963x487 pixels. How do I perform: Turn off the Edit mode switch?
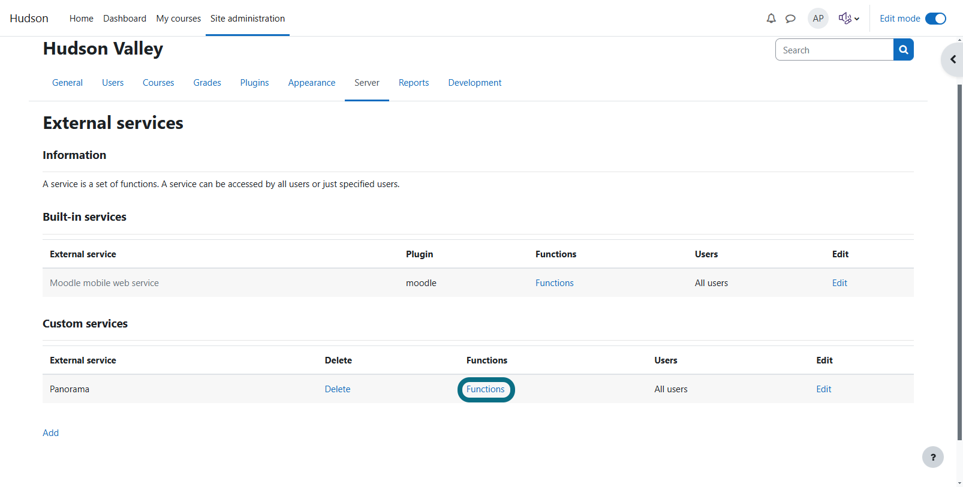point(935,19)
